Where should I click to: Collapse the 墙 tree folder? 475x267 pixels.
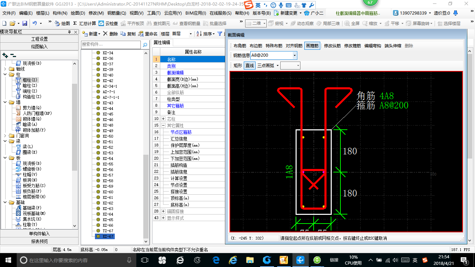[5, 102]
